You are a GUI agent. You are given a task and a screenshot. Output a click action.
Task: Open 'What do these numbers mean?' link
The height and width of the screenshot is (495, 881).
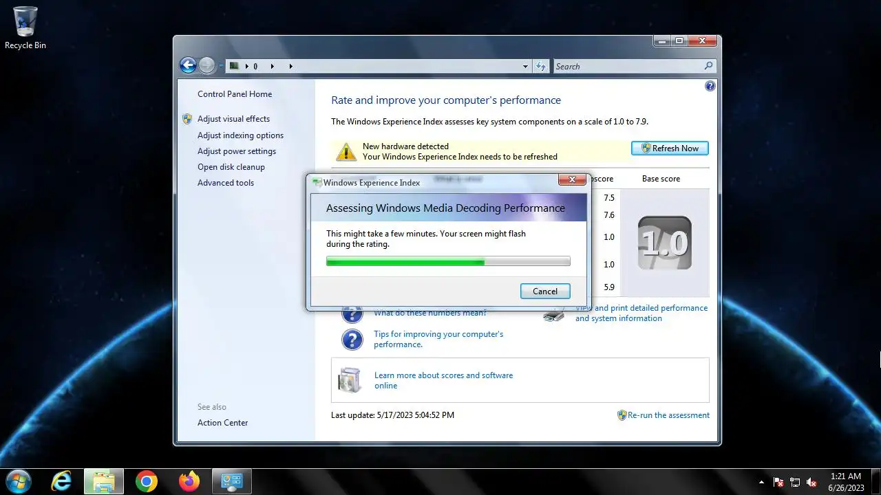click(x=430, y=313)
